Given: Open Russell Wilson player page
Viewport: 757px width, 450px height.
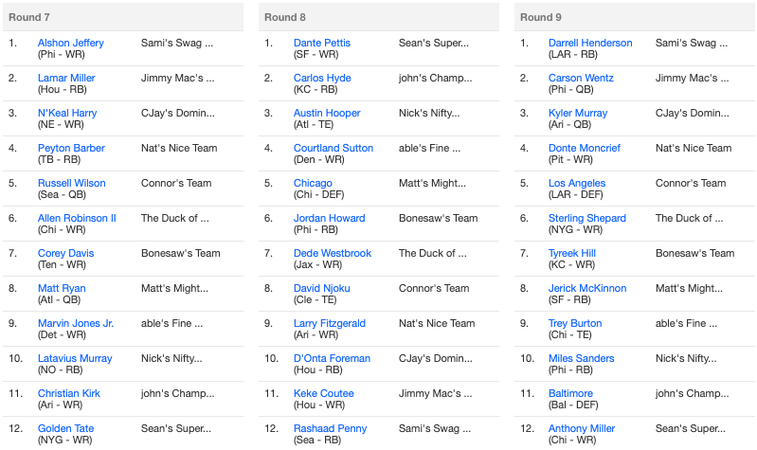Looking at the screenshot, I should coord(71,183).
